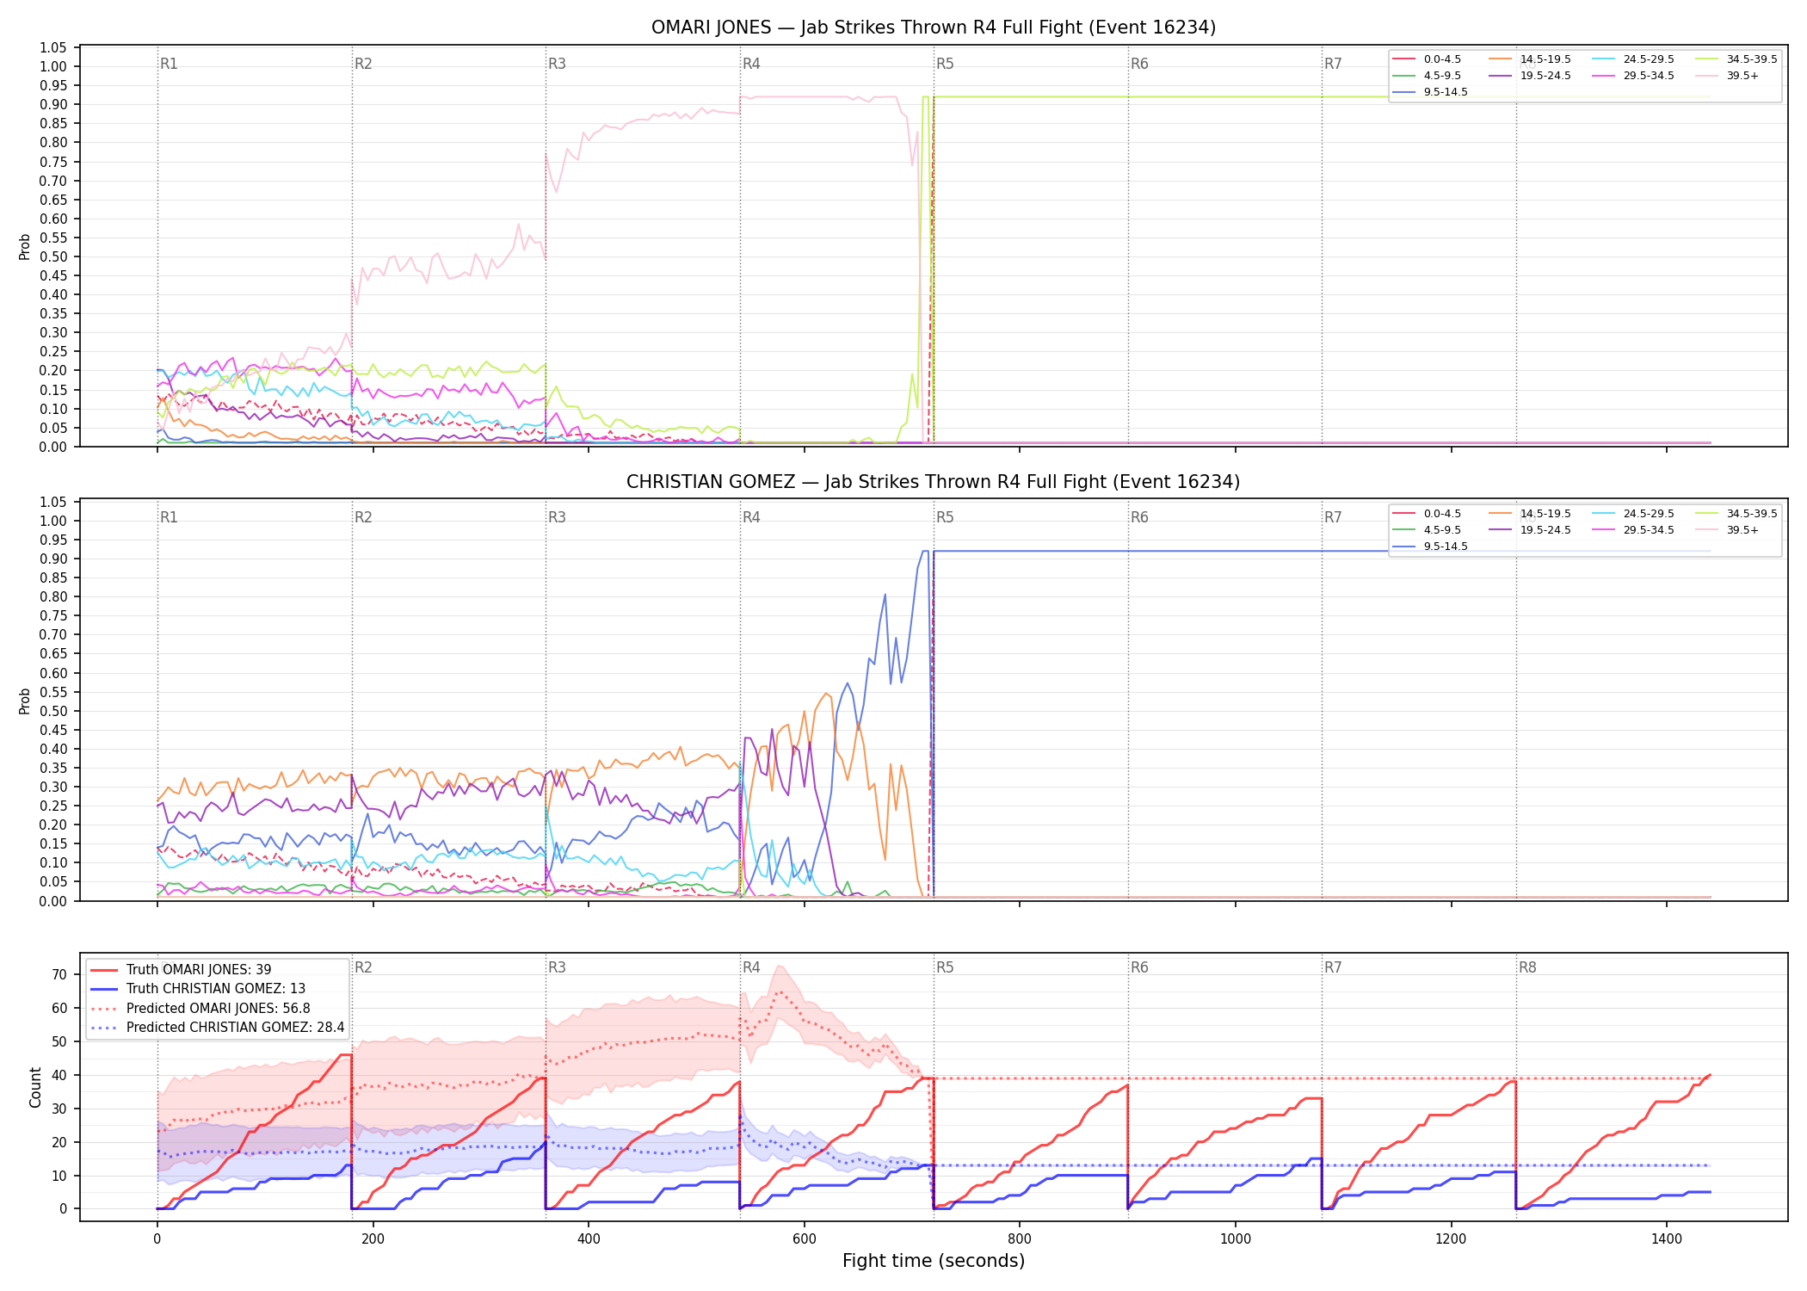Click the R5 round marker in Christian Gomez chart
The height and width of the screenshot is (1291, 1807).
(945, 517)
